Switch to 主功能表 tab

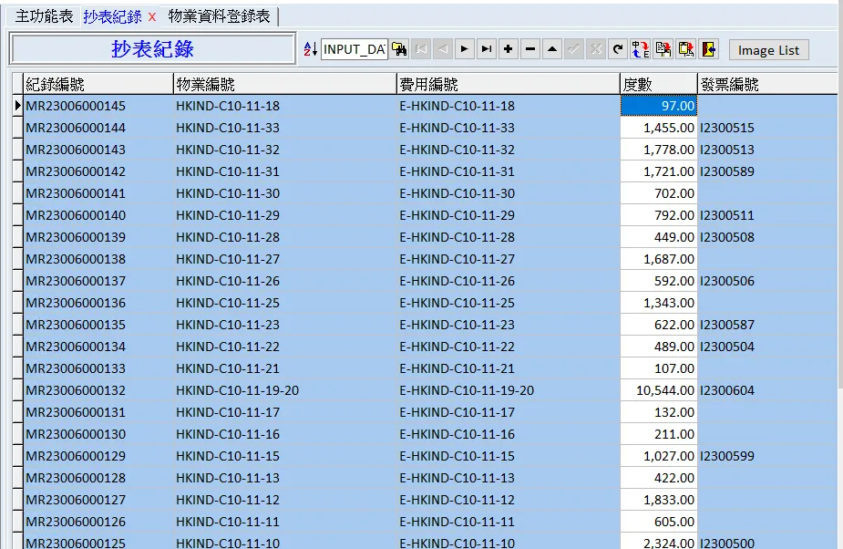click(x=44, y=16)
